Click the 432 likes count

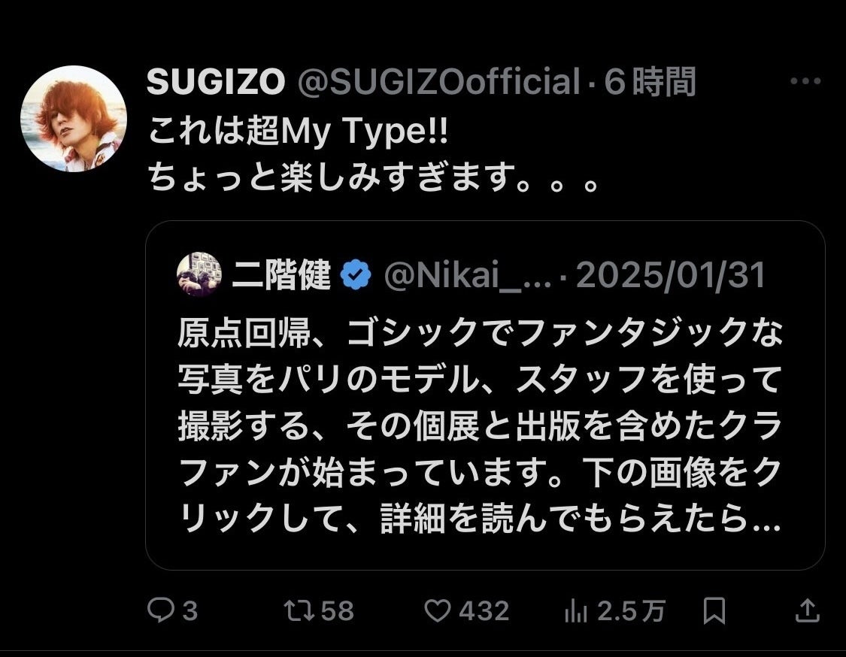pyautogui.click(x=484, y=611)
